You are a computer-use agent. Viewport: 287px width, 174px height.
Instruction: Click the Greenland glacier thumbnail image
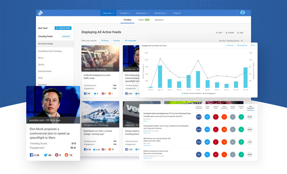100,114
